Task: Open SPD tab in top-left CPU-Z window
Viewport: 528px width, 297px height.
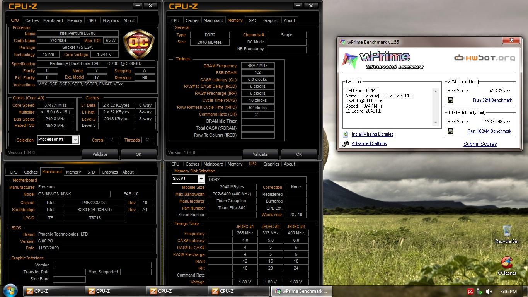Action: [x=92, y=20]
